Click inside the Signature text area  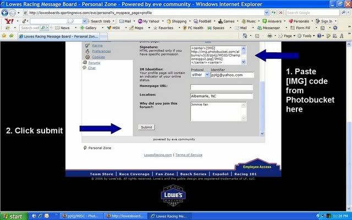coord(216,55)
